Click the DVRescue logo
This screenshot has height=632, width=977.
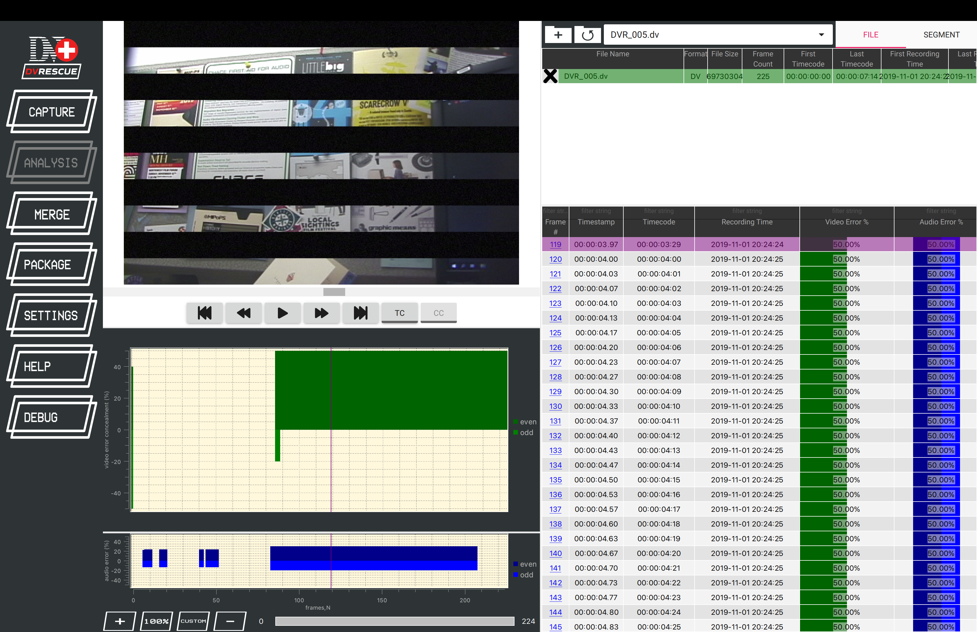pyautogui.click(x=52, y=57)
